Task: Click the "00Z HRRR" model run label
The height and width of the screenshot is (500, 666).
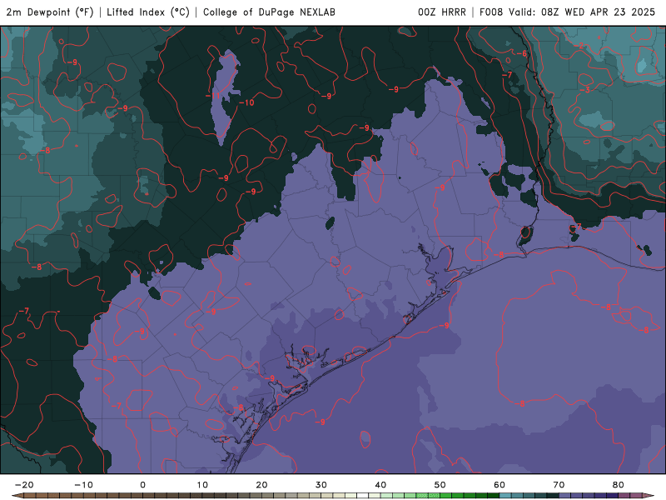Action: (x=442, y=12)
